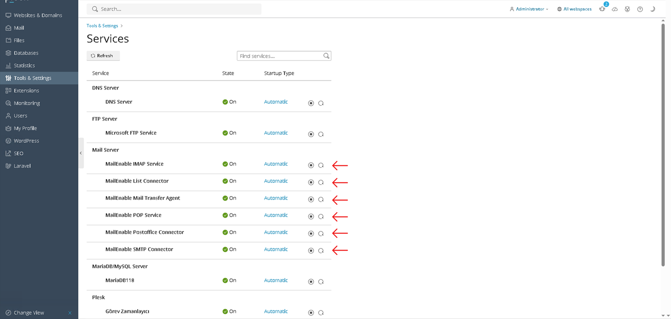
Task: Restart the MailEnable SMTP Connector
Action: click(x=321, y=251)
